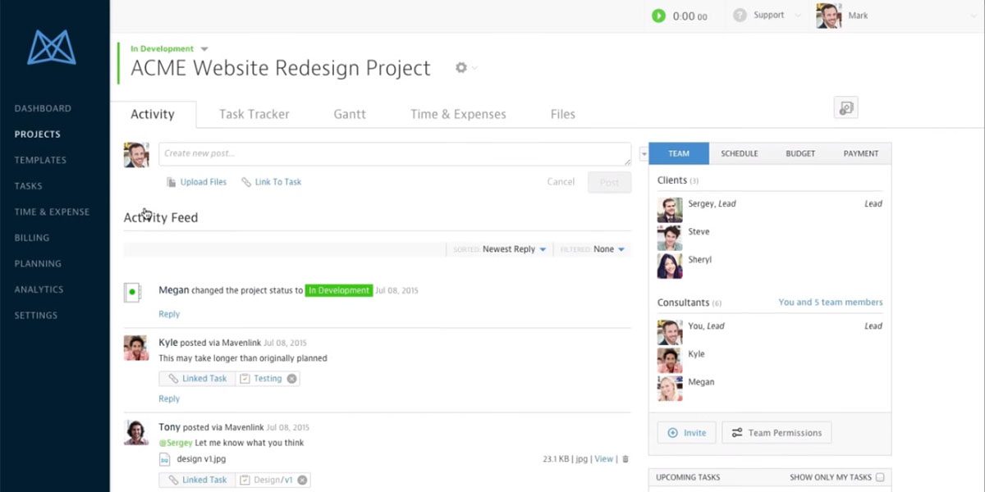
Task: Delete design v1.jpg using the trash icon
Action: tap(625, 459)
